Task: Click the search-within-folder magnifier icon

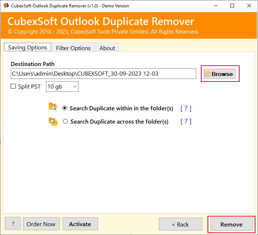Action: (x=53, y=107)
